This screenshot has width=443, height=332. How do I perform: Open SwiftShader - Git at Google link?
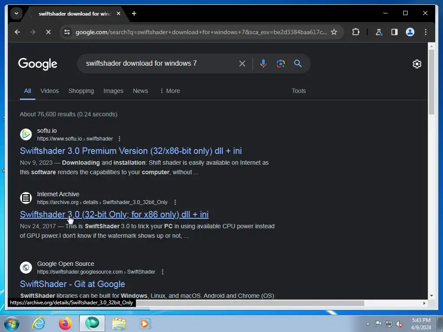pos(72,284)
